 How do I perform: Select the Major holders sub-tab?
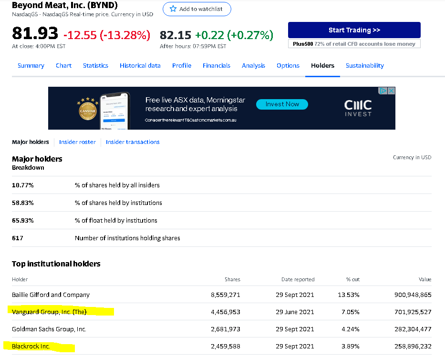point(31,142)
